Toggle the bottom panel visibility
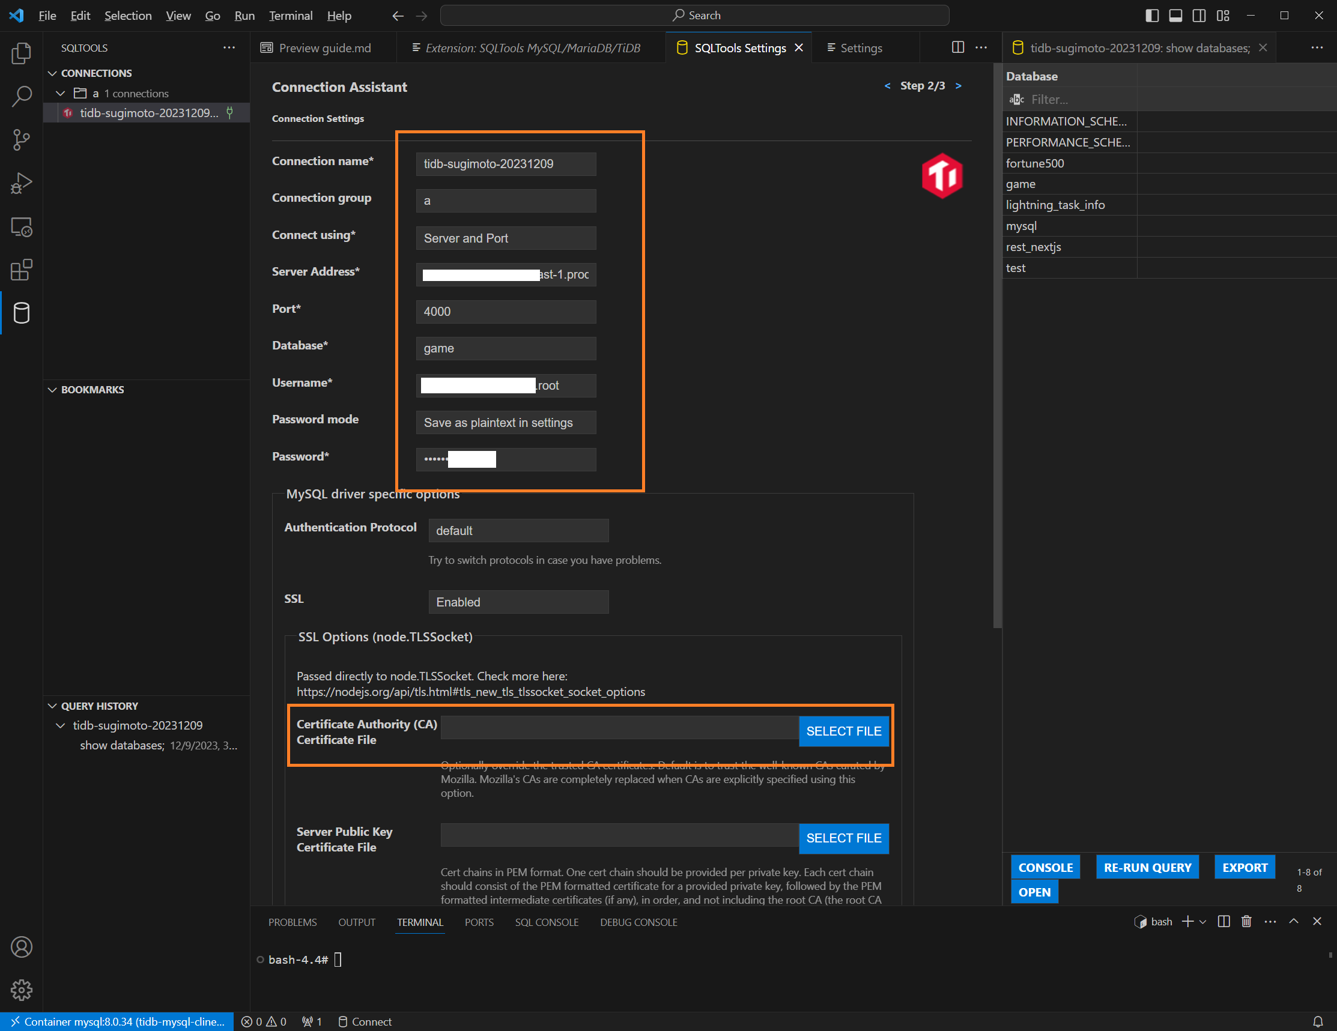Image resolution: width=1337 pixels, height=1031 pixels. click(x=1175, y=15)
